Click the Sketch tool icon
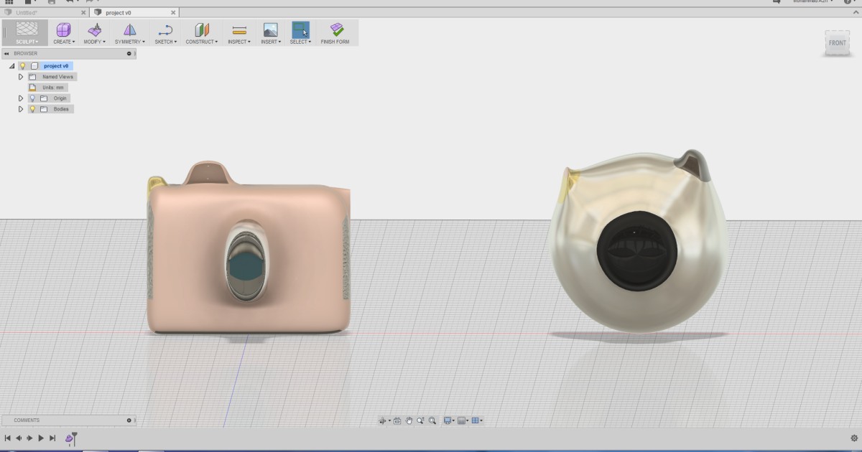Screen dimensions: 862x452 [164, 30]
